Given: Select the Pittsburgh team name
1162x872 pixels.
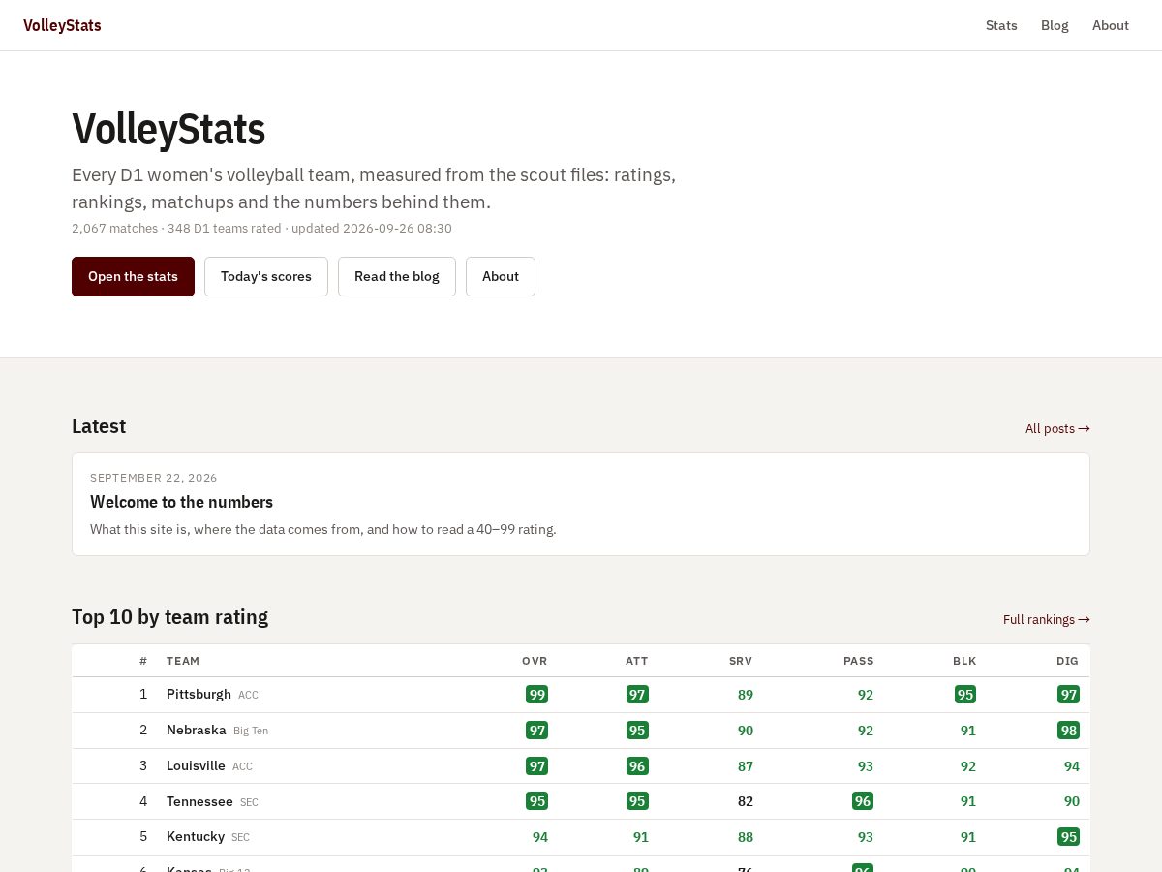Looking at the screenshot, I should coord(199,694).
